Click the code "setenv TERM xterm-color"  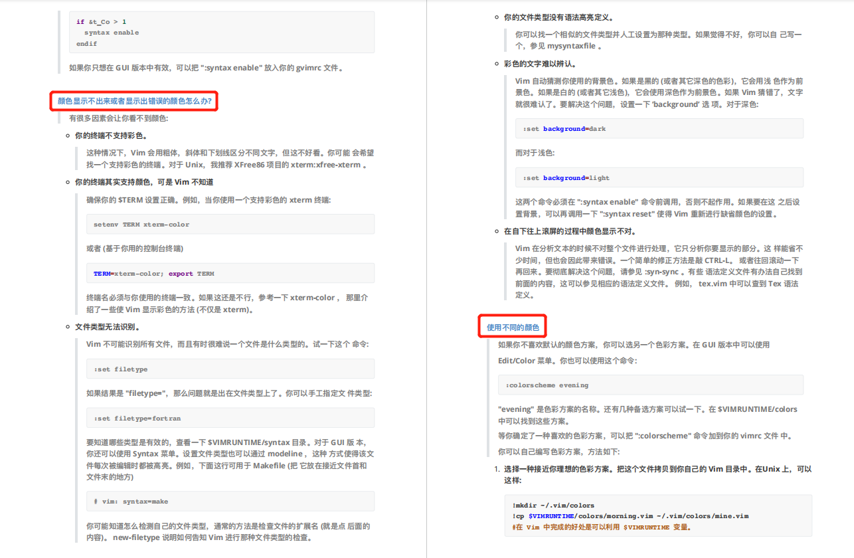(141, 225)
